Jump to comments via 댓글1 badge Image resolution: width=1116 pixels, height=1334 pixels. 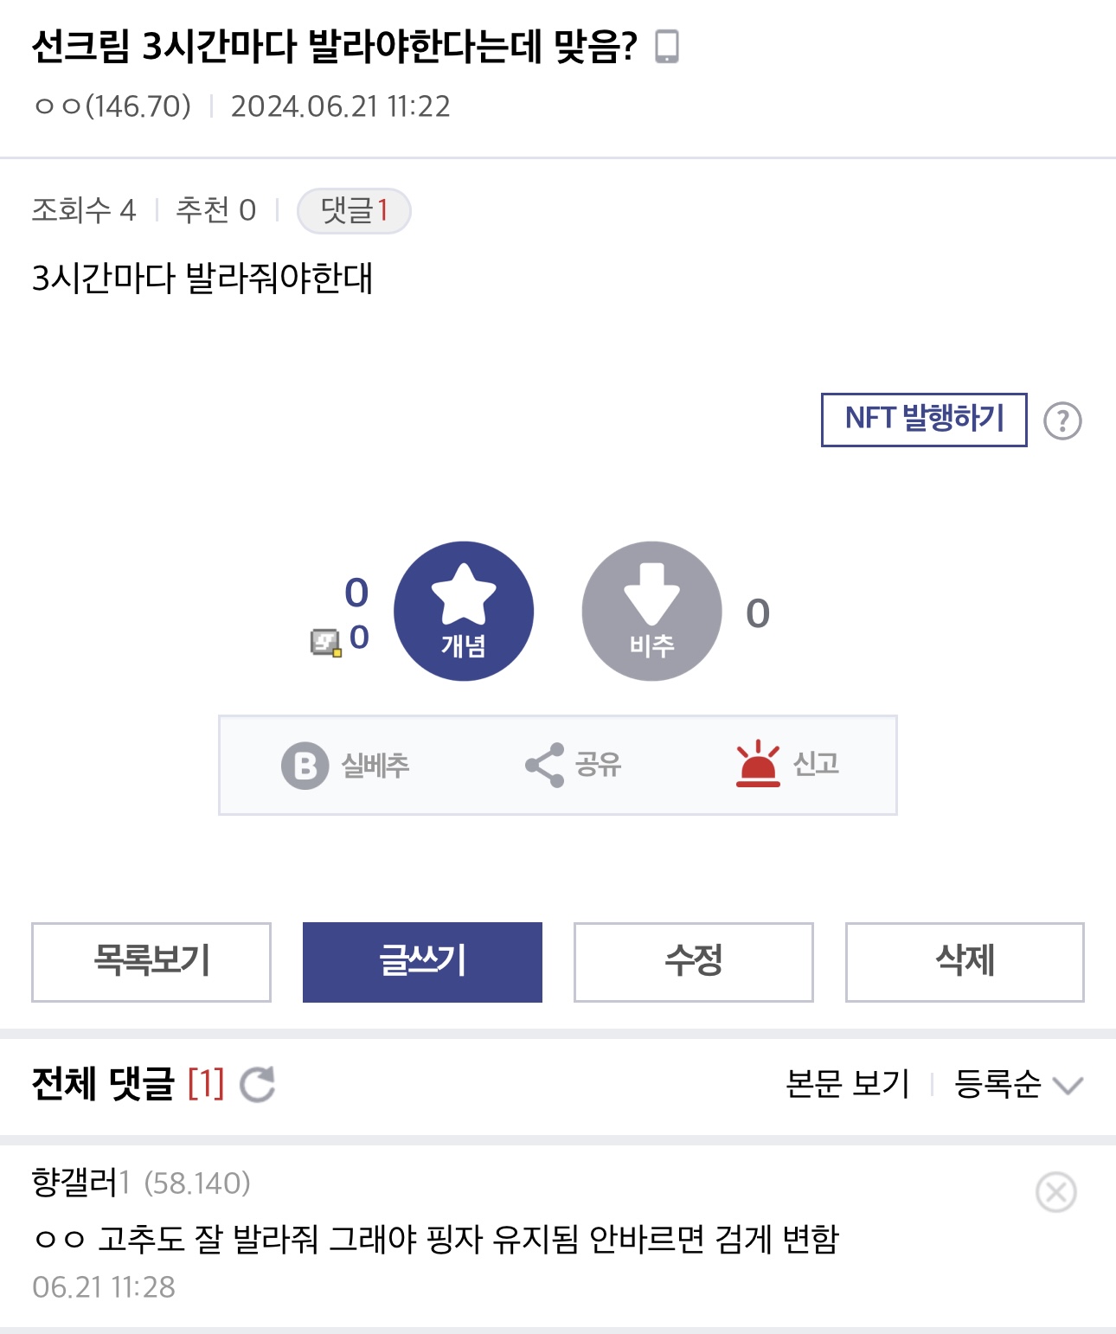[354, 210]
